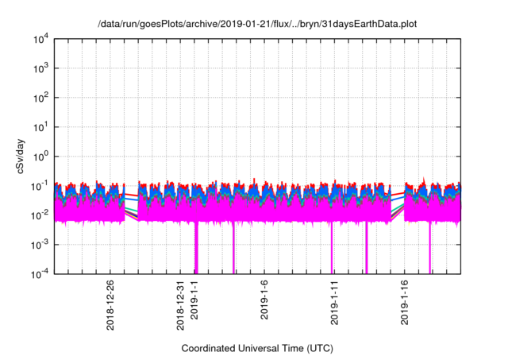Click the plot title file path text
This screenshot has height=356, width=508.
coord(257,24)
